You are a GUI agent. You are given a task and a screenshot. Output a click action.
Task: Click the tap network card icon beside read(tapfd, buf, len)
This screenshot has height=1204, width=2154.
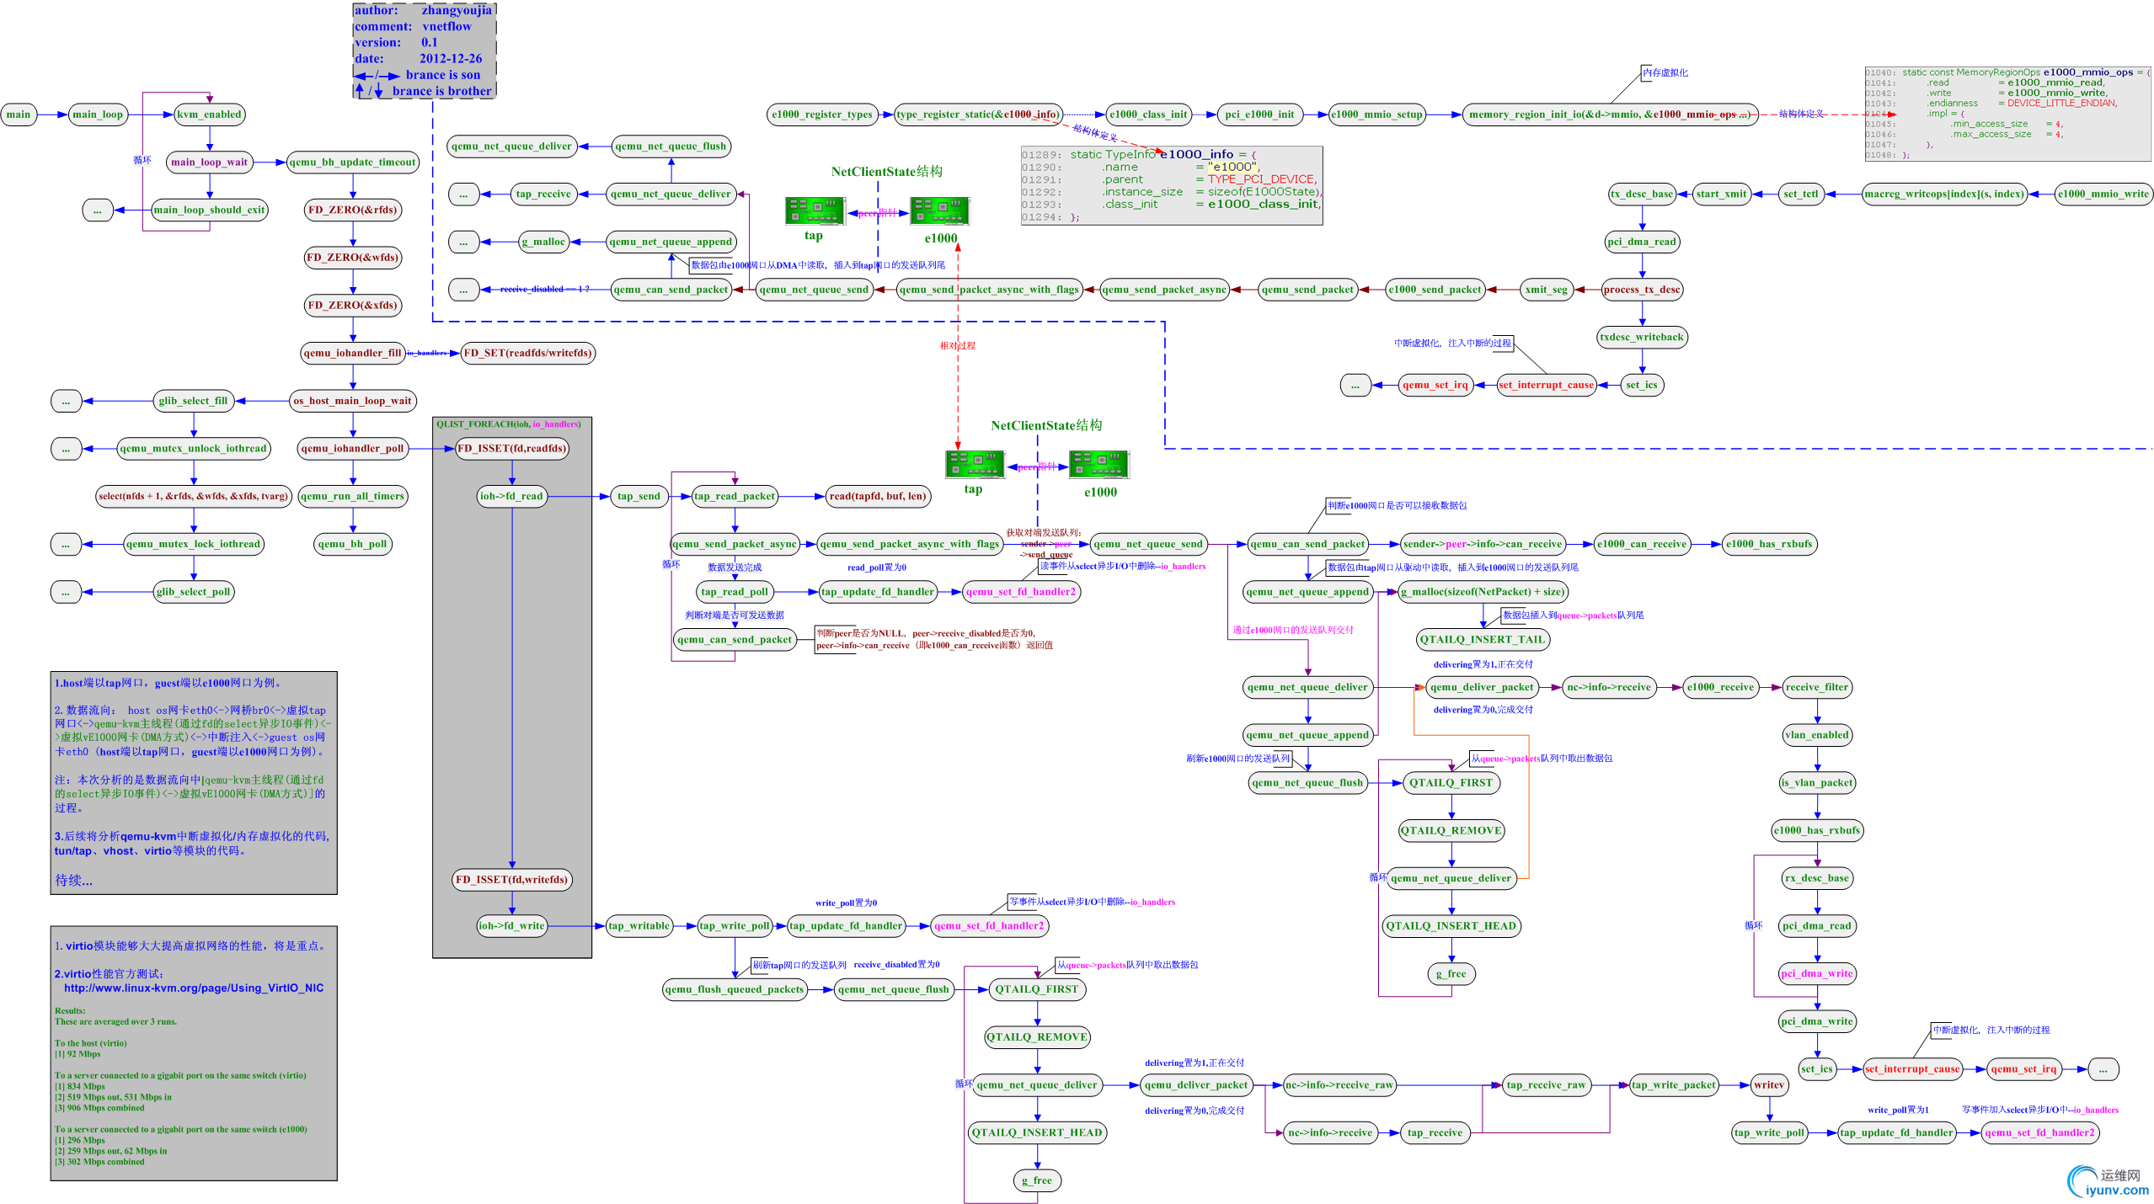(x=974, y=464)
